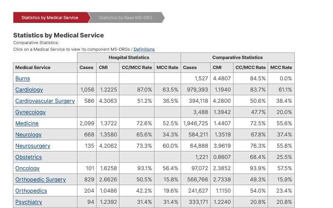This screenshot has width=333, height=208.
Task: Select the Psychiatry service link
Action: click(x=29, y=202)
